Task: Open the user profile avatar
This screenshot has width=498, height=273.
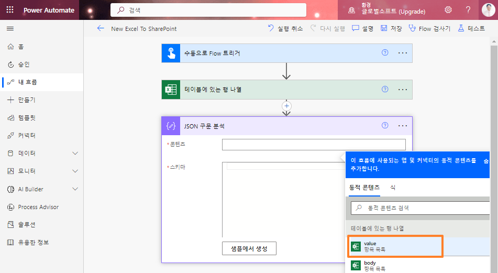Action: click(x=488, y=10)
